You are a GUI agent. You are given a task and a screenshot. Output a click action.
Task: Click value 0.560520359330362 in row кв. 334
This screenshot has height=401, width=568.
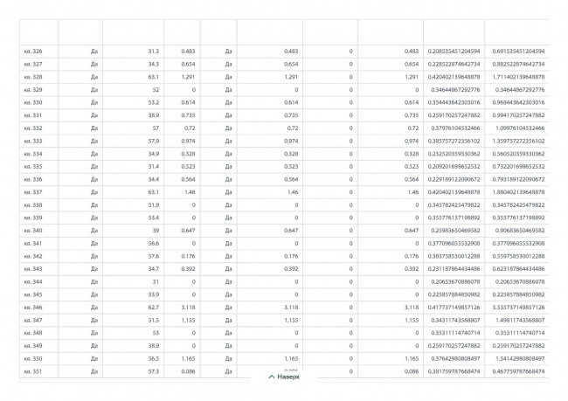(x=518, y=154)
